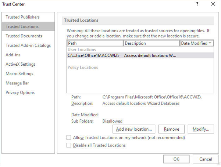Open Privacy Options section
221x167 pixels.
20,92
